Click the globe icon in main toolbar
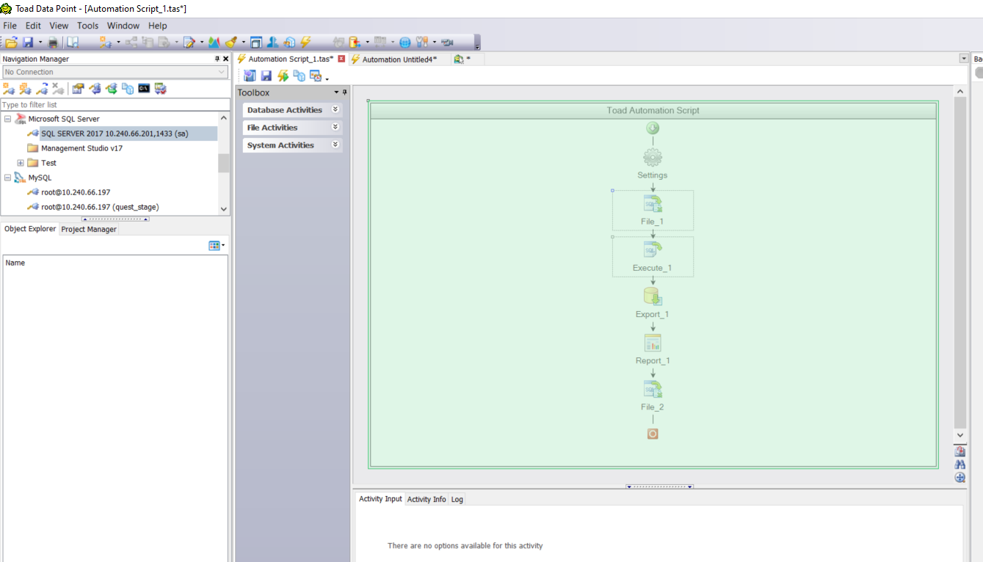This screenshot has height=562, width=983. coord(405,43)
